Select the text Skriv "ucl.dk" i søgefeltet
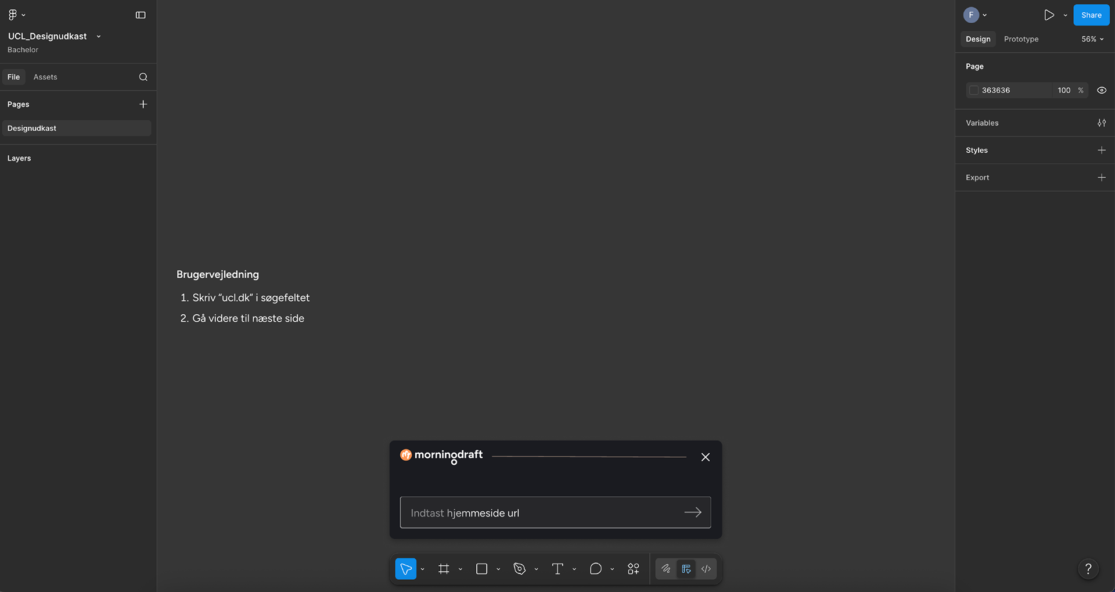1115x592 pixels. click(251, 297)
